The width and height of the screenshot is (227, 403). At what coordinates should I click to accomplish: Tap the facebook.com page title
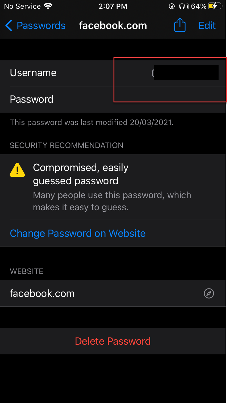coord(113,26)
